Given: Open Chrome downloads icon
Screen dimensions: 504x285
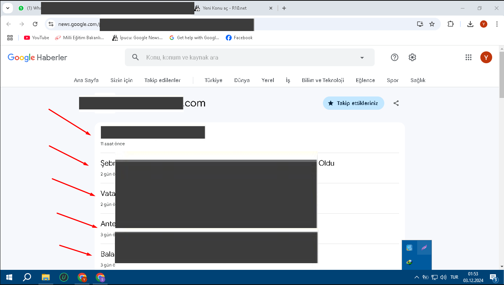Looking at the screenshot, I should [x=470, y=24].
